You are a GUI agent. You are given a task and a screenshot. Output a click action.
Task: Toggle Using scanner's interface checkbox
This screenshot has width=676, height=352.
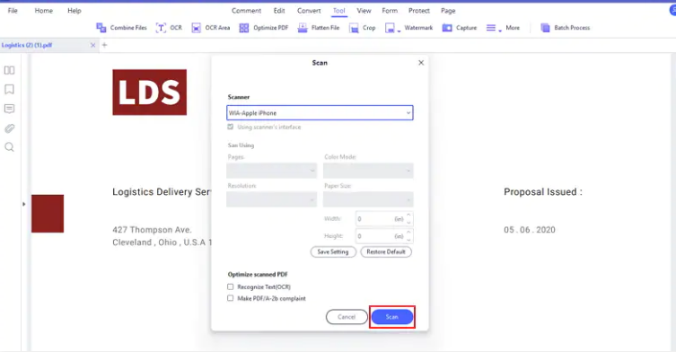click(x=230, y=127)
